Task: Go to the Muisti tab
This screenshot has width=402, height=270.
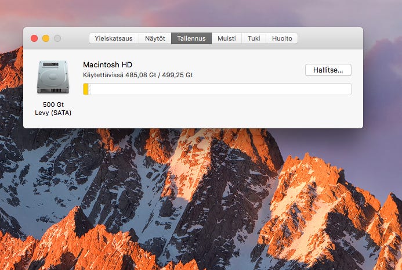Action: coord(227,38)
